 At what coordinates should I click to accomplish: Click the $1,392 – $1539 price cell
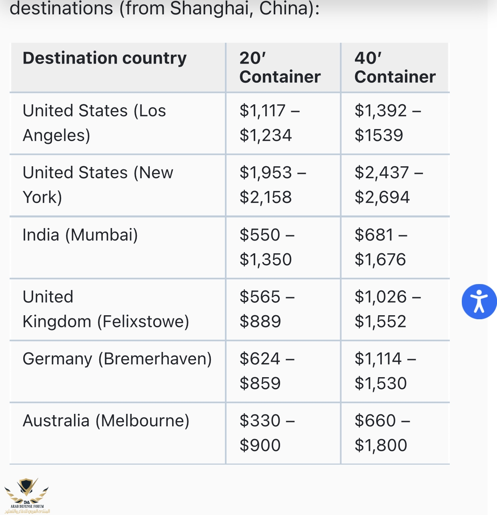click(387, 123)
